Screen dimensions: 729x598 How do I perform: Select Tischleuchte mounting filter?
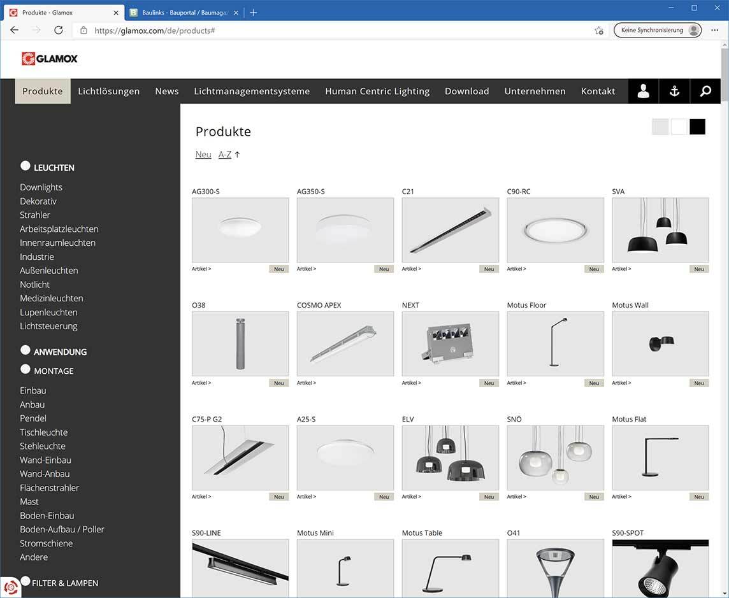(44, 432)
